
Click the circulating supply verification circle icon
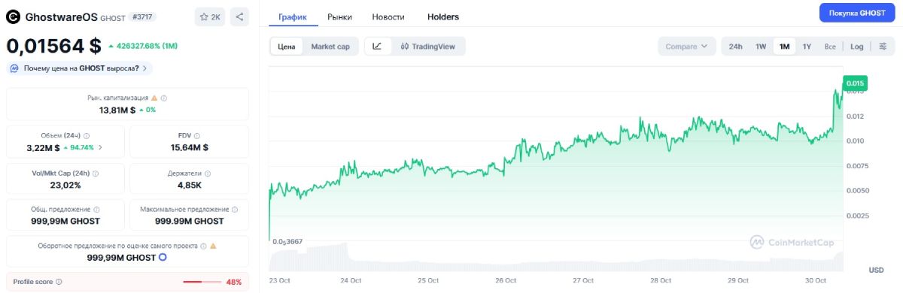click(163, 258)
